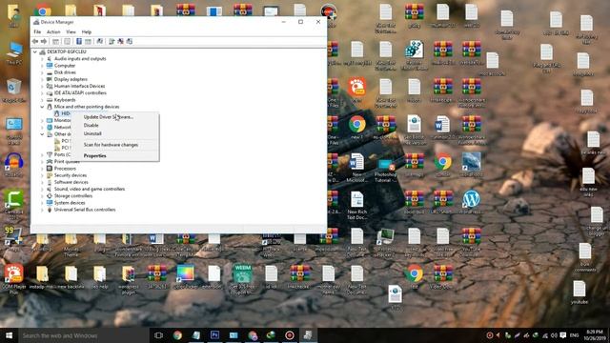
Task: Open the GOM Player Plus desktop icon
Action: click(14, 279)
